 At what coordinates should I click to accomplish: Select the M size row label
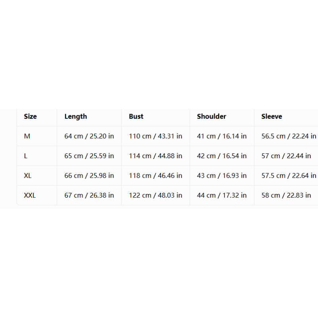pos(27,136)
